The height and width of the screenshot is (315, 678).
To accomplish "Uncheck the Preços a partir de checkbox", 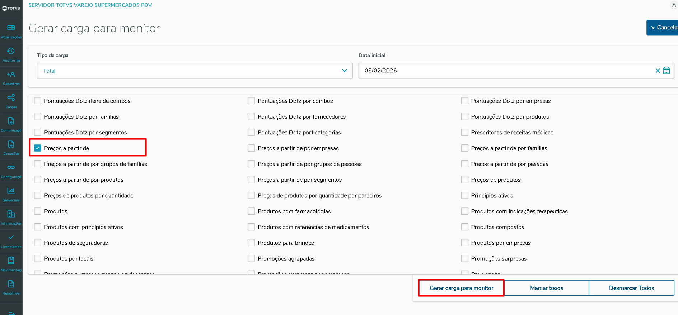I will click(x=38, y=148).
